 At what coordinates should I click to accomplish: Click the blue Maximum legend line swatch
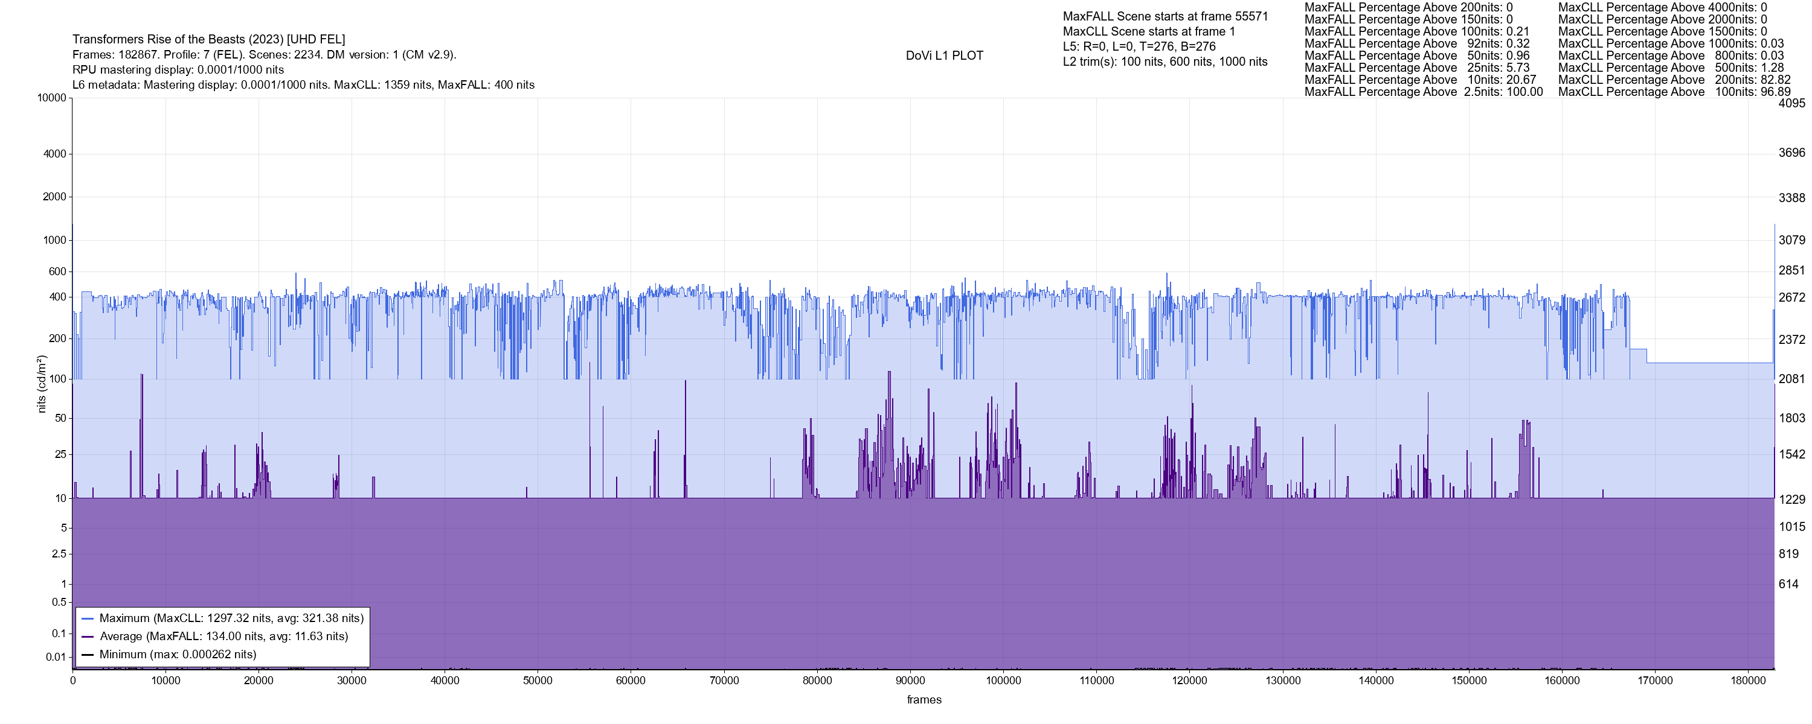pos(87,618)
